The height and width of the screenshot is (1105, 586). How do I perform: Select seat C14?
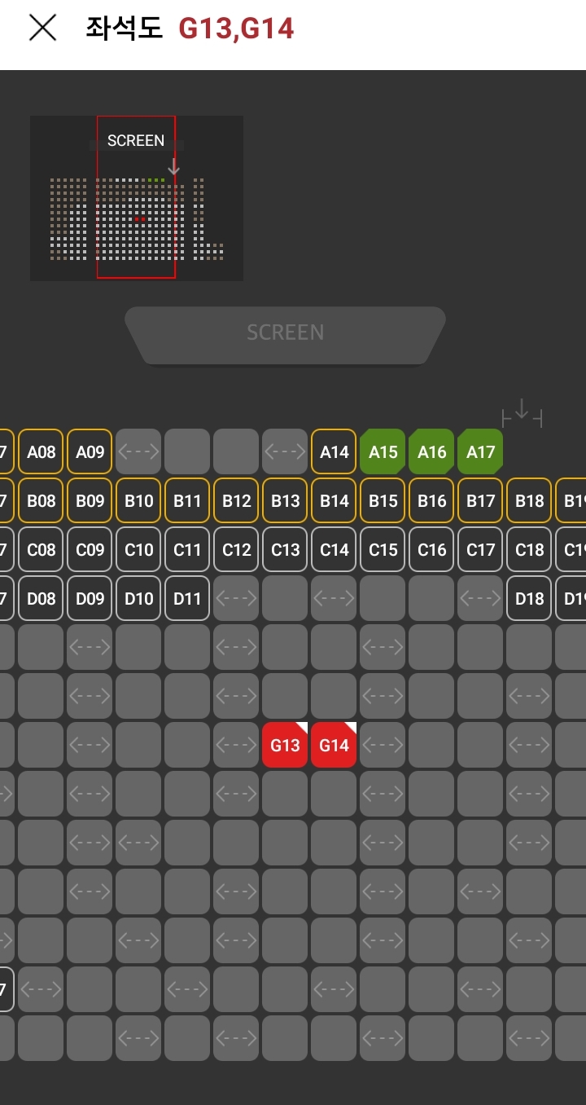point(334,549)
